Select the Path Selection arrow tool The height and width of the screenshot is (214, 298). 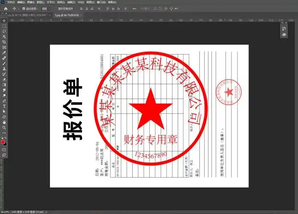(4, 111)
